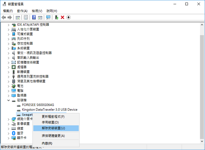Screen dimensions: 205x150
Task: Select the 電腦 category label
Action: click(20, 91)
